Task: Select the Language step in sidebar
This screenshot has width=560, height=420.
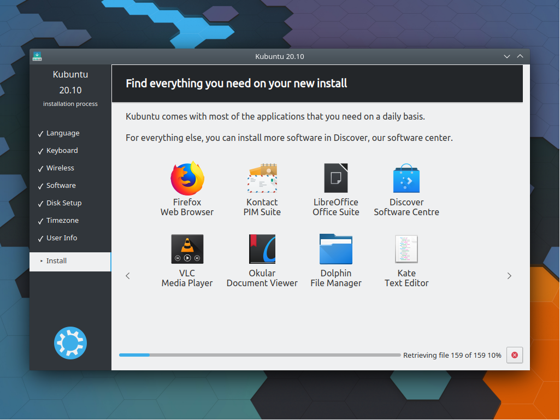Action: point(70,133)
